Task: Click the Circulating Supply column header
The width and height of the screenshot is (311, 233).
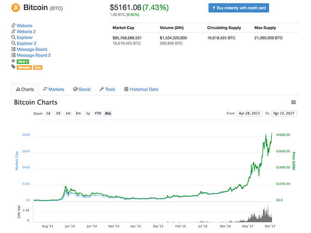Action: click(224, 28)
